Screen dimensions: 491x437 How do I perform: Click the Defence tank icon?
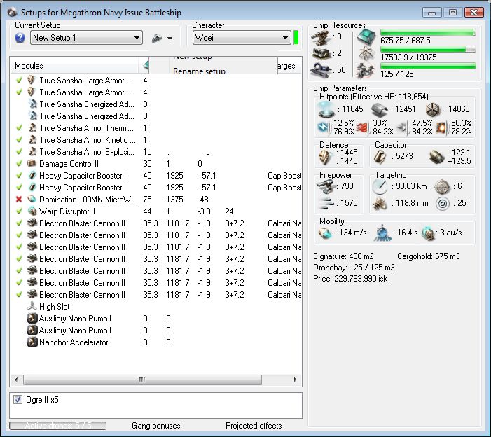pos(325,157)
